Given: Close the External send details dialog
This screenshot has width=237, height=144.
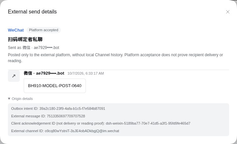Looking at the screenshot, I should pyautogui.click(x=228, y=12).
